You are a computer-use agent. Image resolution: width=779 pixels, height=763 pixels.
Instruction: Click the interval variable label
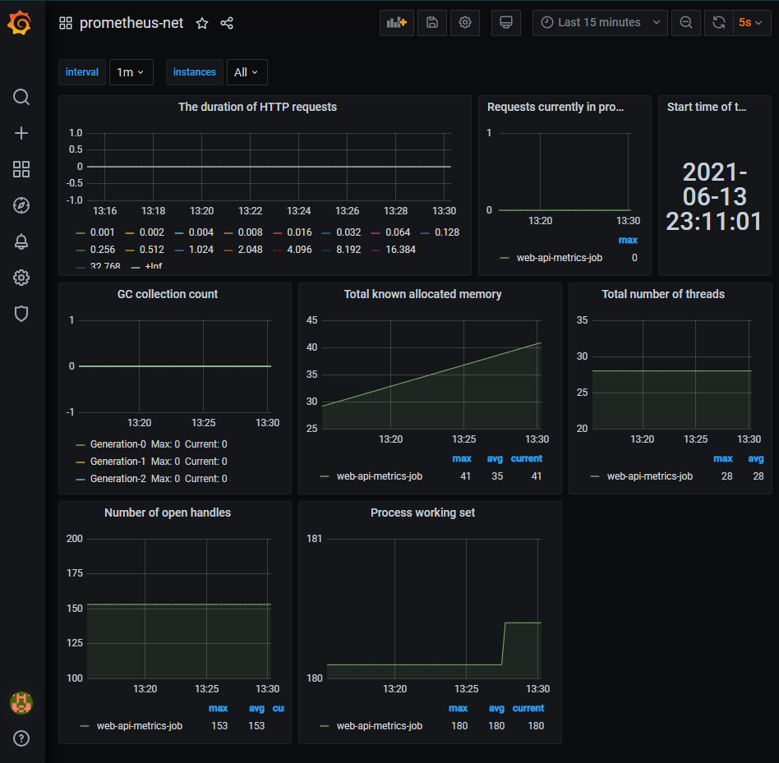82,72
